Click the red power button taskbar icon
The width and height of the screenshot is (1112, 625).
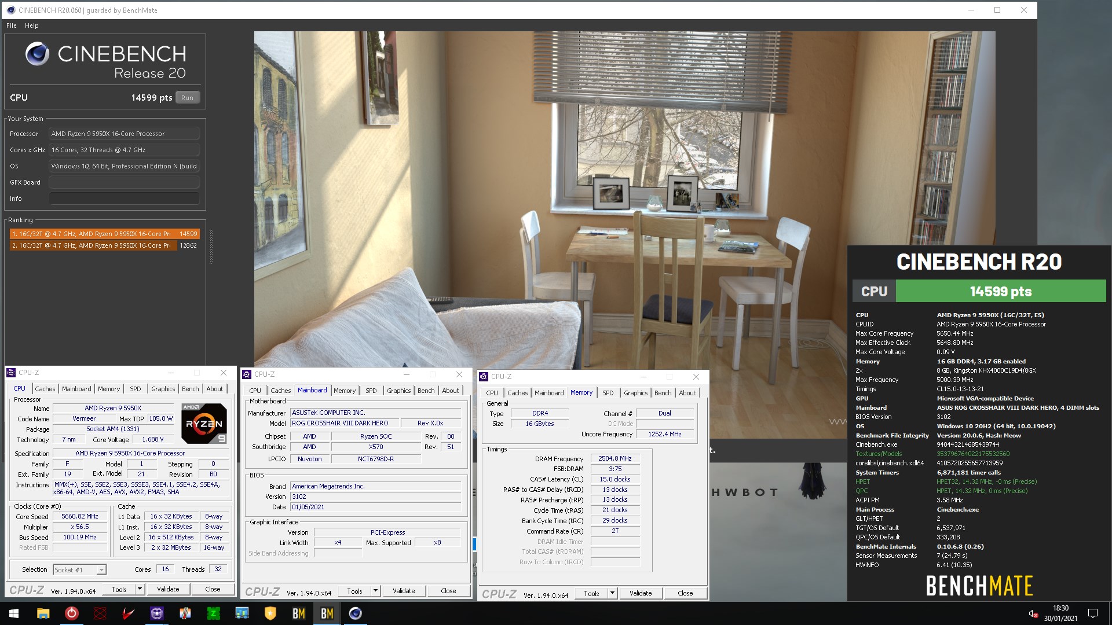click(x=71, y=613)
